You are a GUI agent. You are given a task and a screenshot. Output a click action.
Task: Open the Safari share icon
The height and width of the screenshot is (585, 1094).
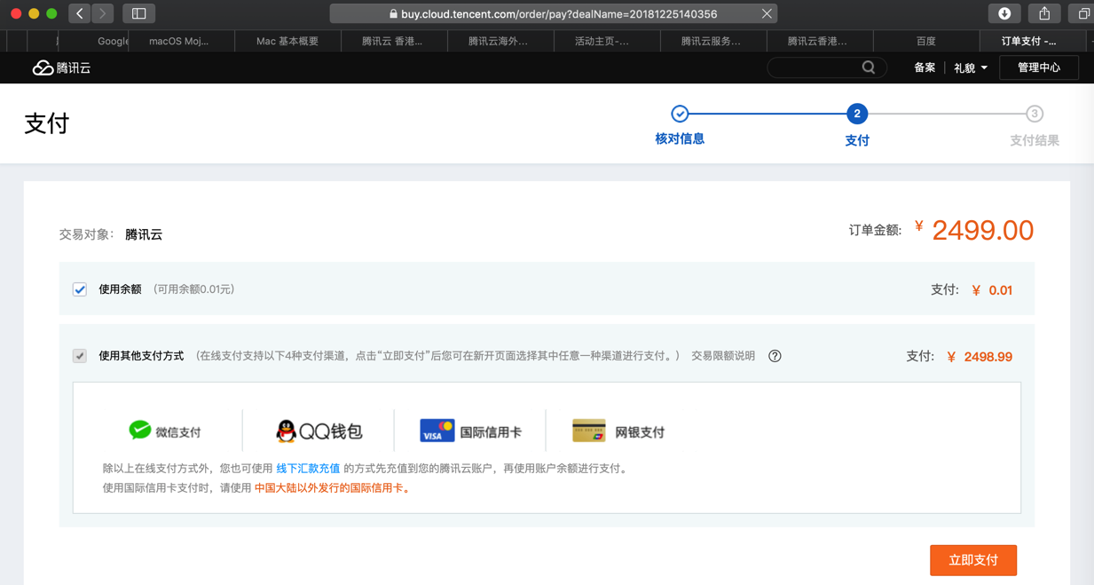[x=1044, y=13]
